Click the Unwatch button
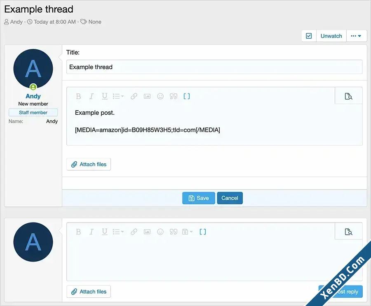Screen dimensions: 371x306 tap(331, 36)
